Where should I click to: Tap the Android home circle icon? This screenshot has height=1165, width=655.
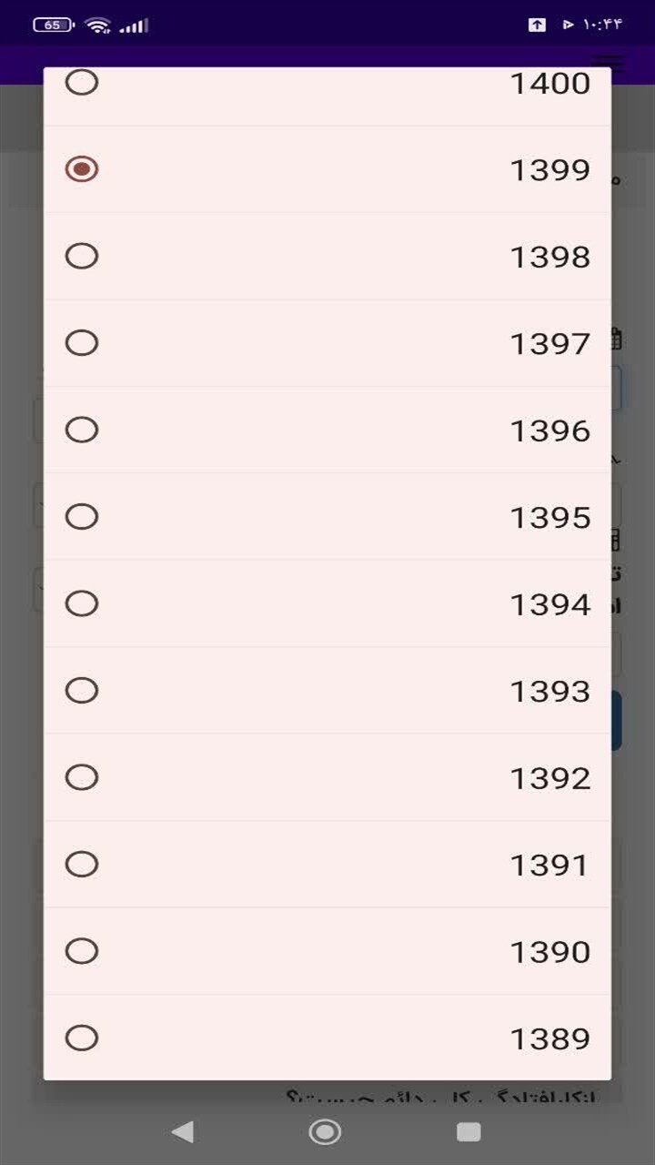click(325, 1131)
